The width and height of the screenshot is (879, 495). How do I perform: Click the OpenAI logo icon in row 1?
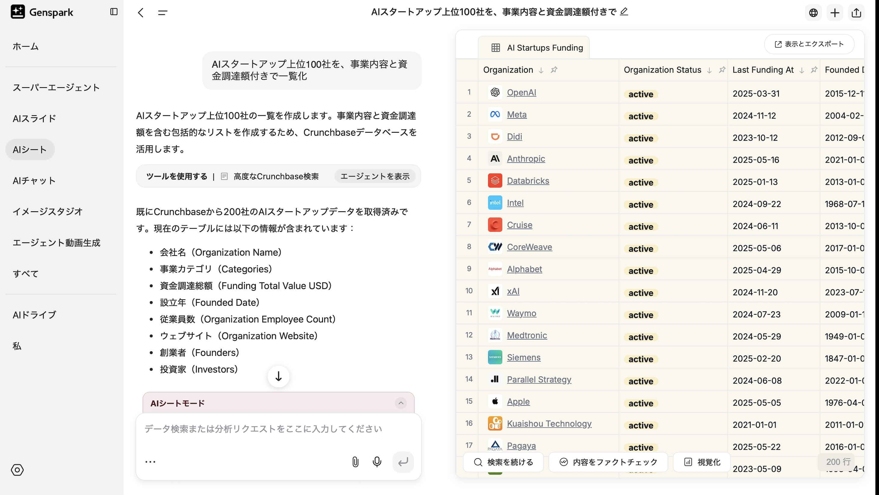[x=495, y=92]
